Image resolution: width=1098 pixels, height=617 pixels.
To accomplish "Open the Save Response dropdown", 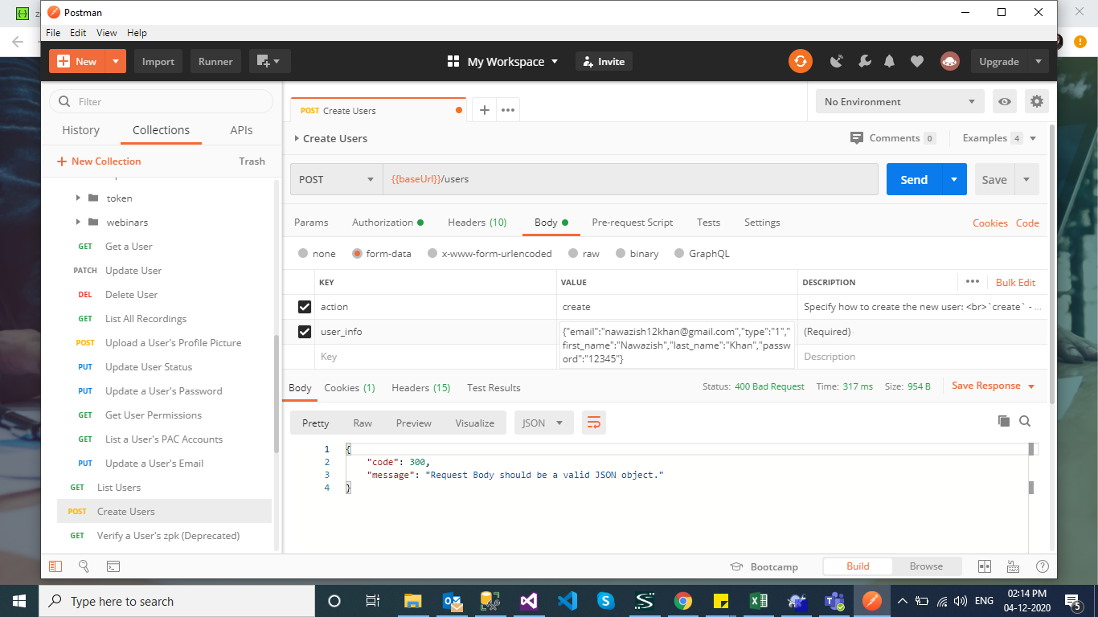I will [993, 386].
